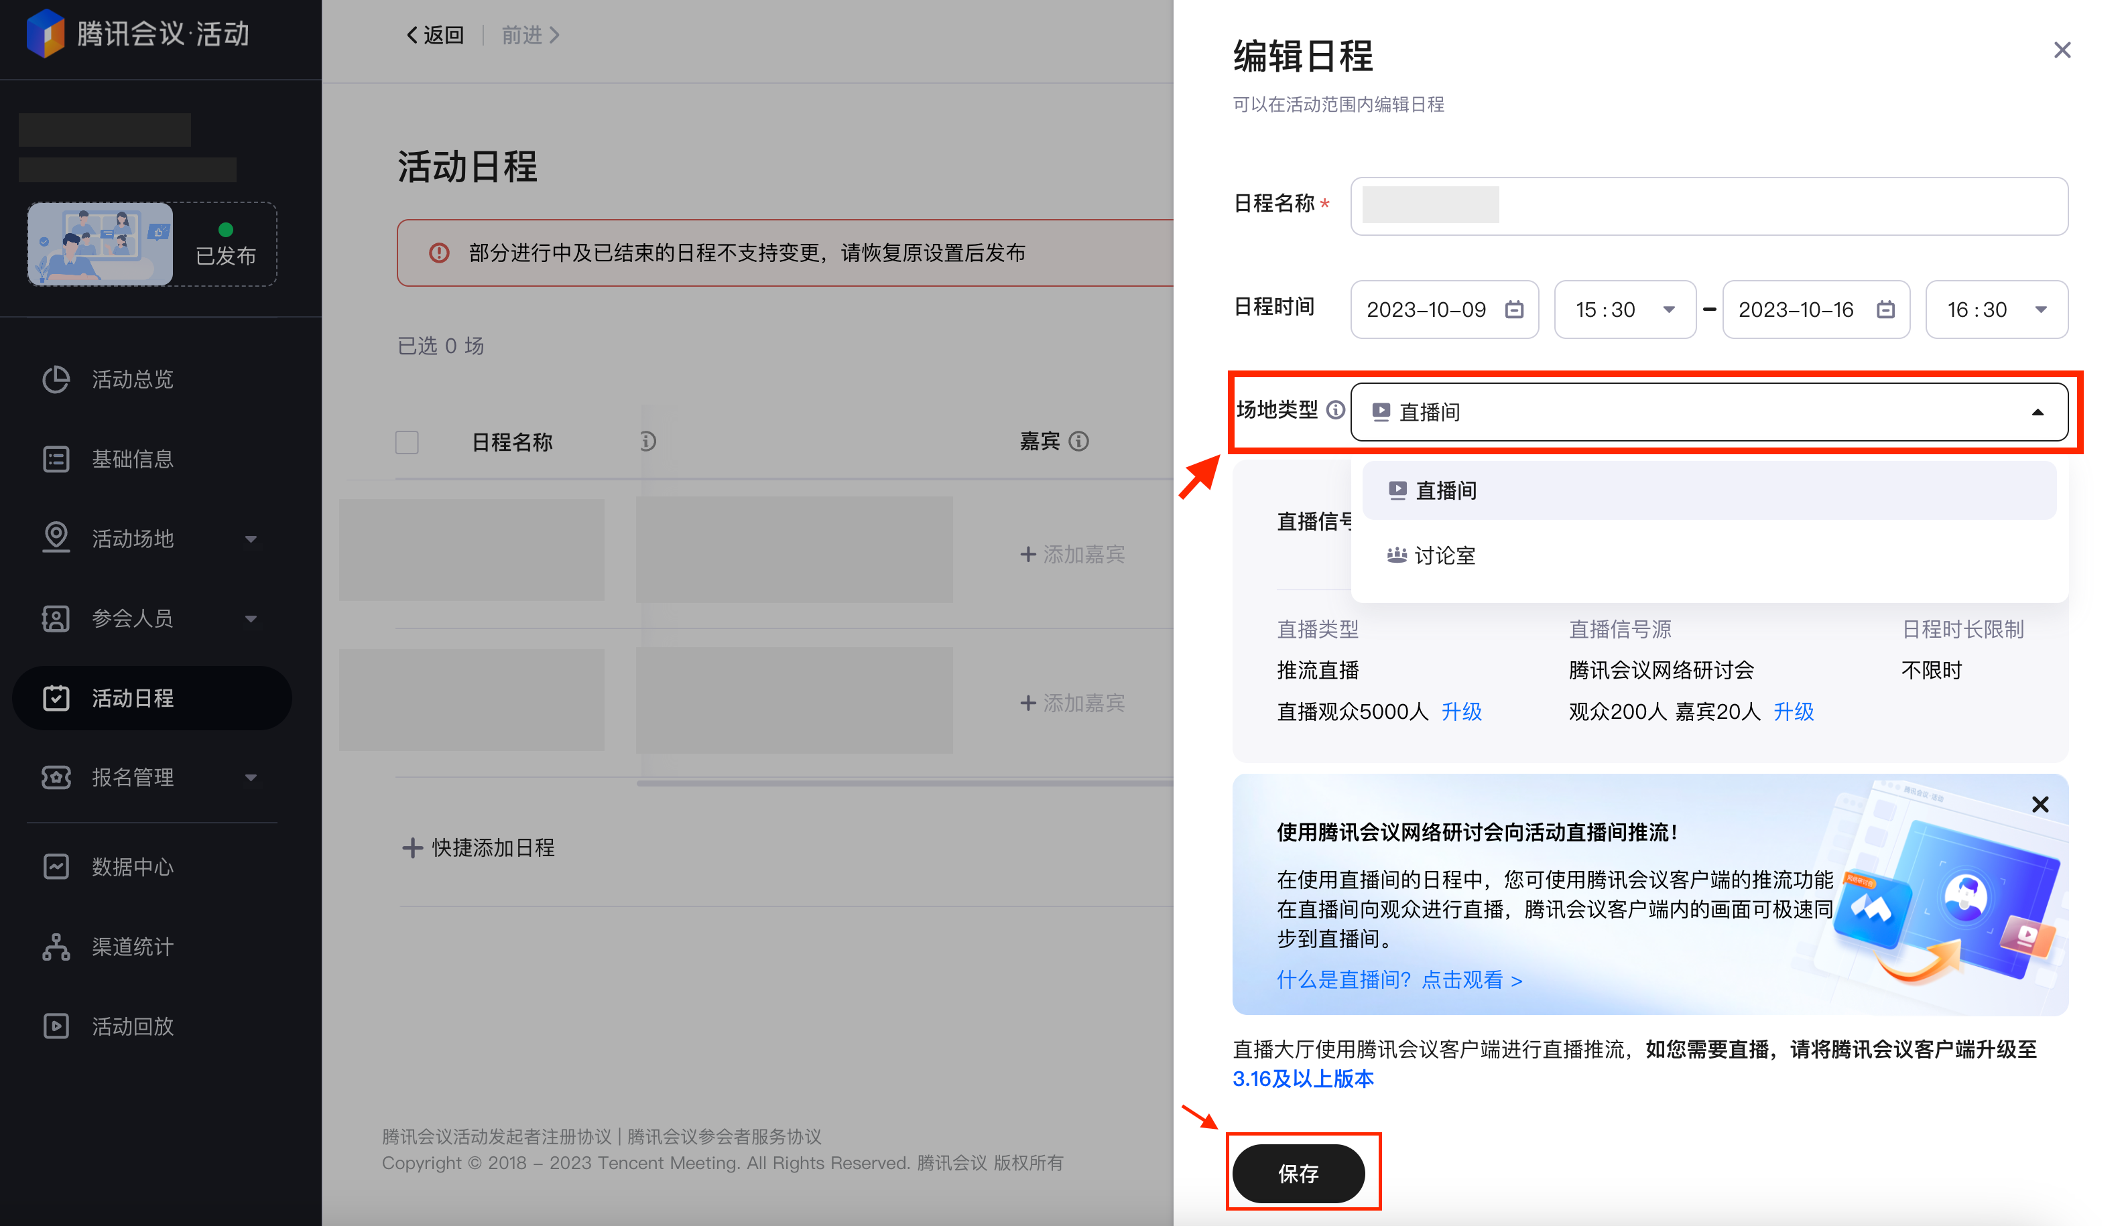
Task: Click the 日程名称 text input field
Action: point(1709,206)
